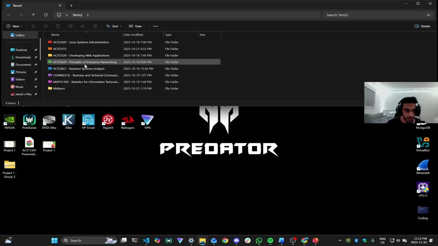
Task: Open Spotify from the taskbar
Action: click(x=270, y=241)
